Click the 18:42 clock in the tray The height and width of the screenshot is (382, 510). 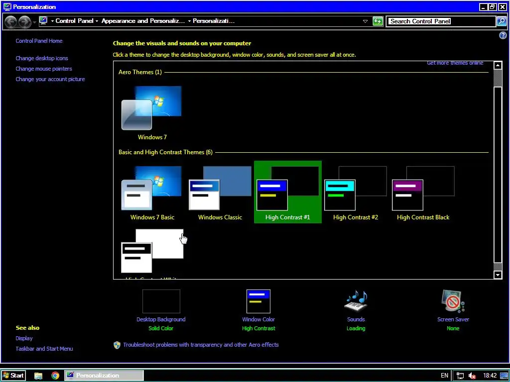[x=490, y=376]
